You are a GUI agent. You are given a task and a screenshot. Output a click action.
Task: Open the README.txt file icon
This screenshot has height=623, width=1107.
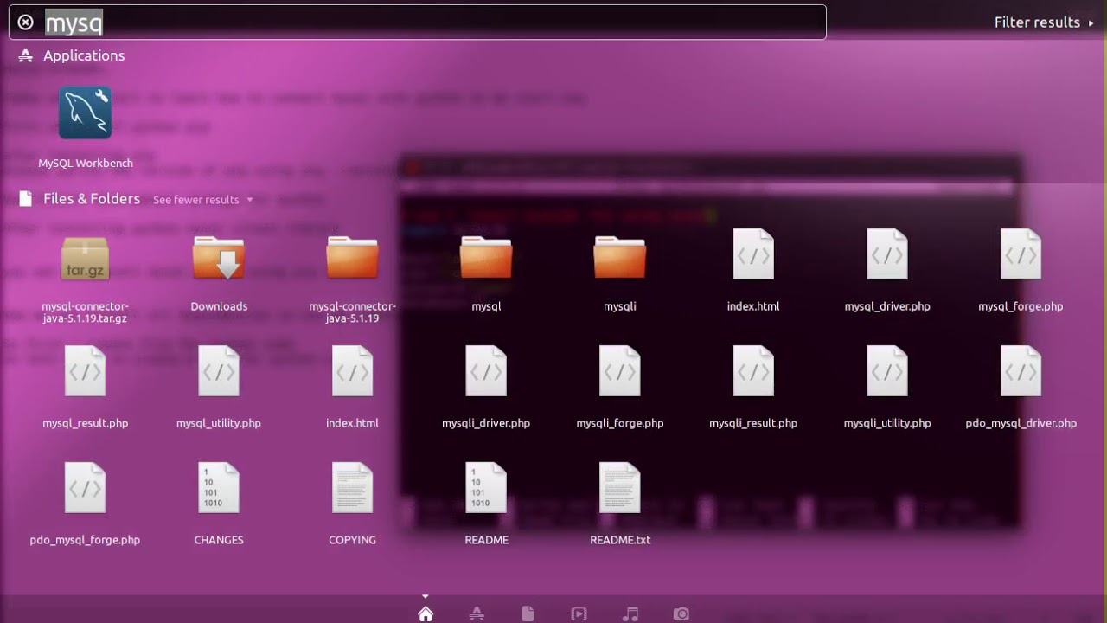[x=620, y=488]
